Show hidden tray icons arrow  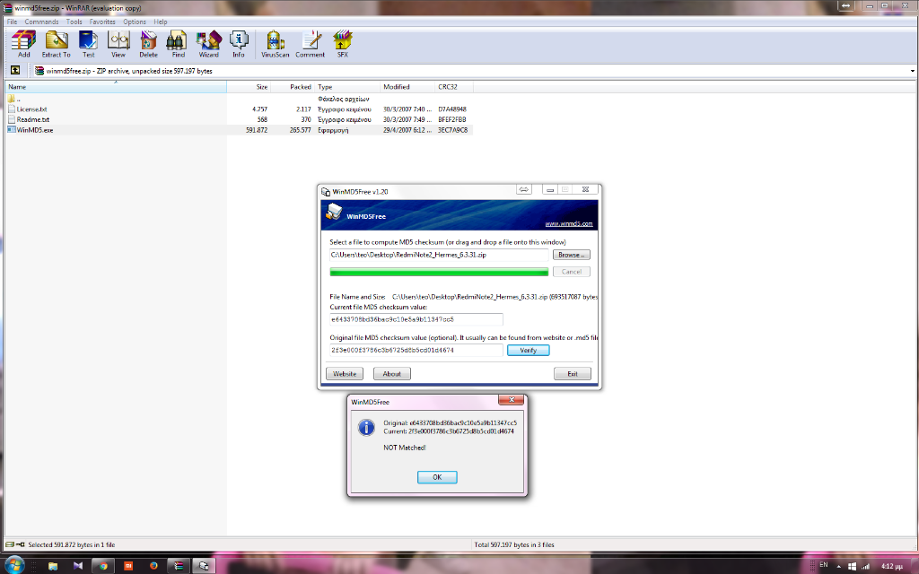[x=839, y=567]
